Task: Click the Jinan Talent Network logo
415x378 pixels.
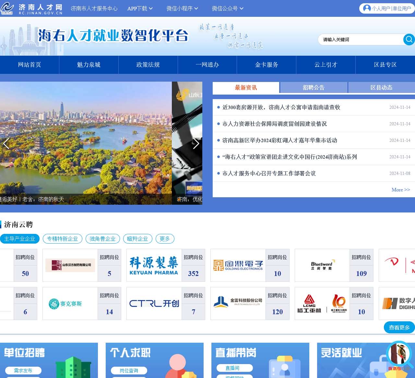Action: pos(31,9)
